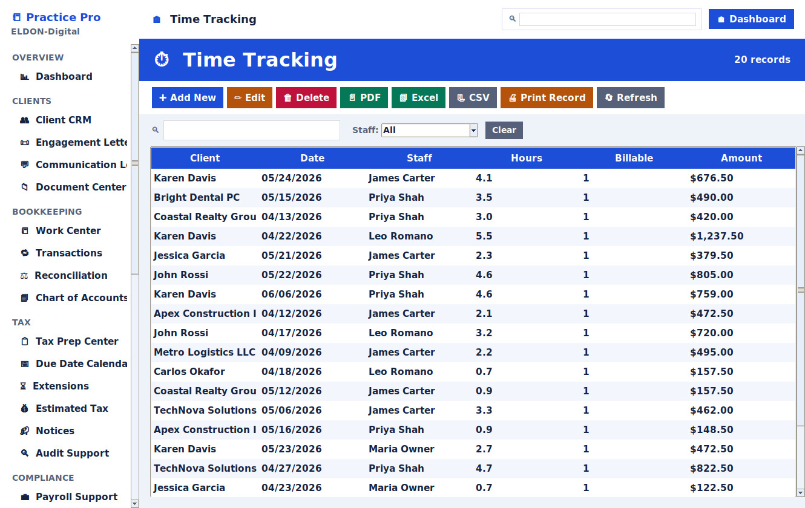Image resolution: width=805 pixels, height=508 pixels.
Task: Click the Client CRM people icon
Action: point(25,120)
